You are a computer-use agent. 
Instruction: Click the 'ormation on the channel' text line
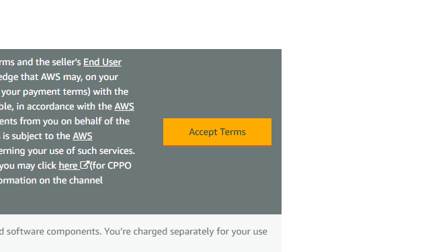click(51, 180)
